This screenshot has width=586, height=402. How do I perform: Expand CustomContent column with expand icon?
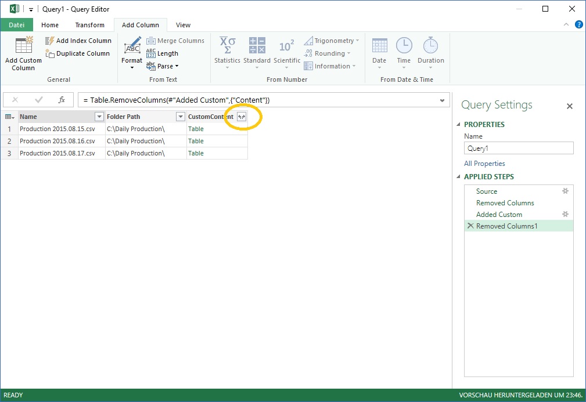coord(242,117)
